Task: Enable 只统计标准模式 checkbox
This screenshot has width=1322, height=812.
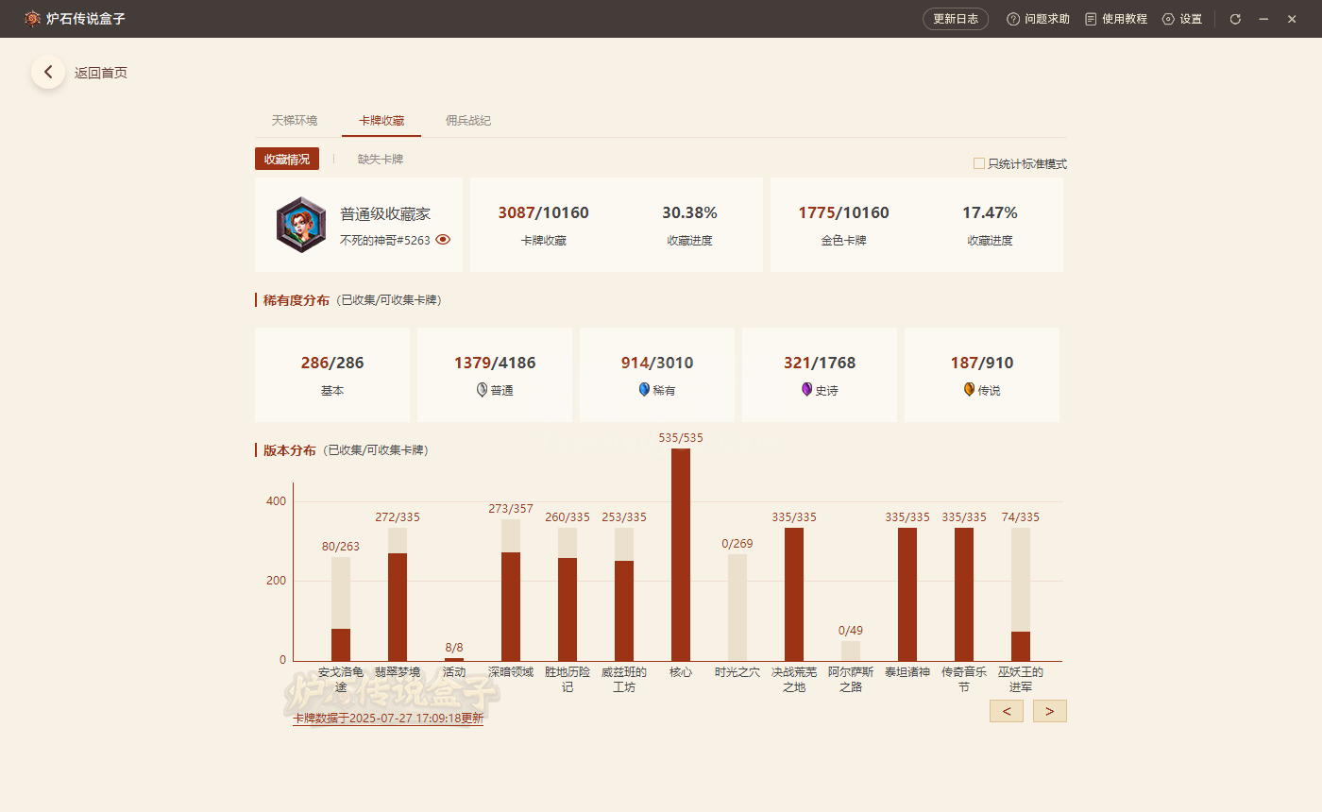Action: [x=979, y=163]
